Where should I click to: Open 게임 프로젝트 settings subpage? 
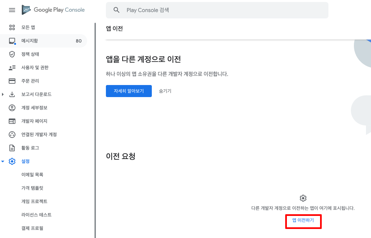34,202
